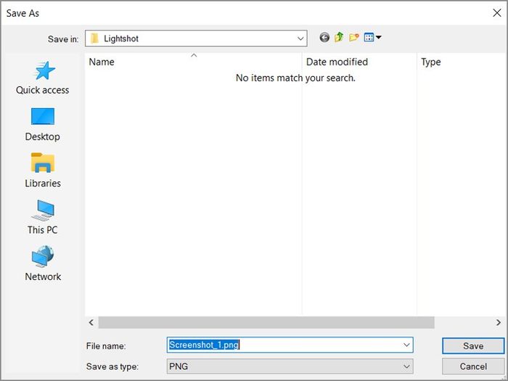Open Libraries from the sidebar
Viewport: 508px width, 381px height.
43,171
